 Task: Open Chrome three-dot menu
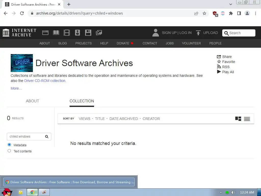[x=255, y=13]
